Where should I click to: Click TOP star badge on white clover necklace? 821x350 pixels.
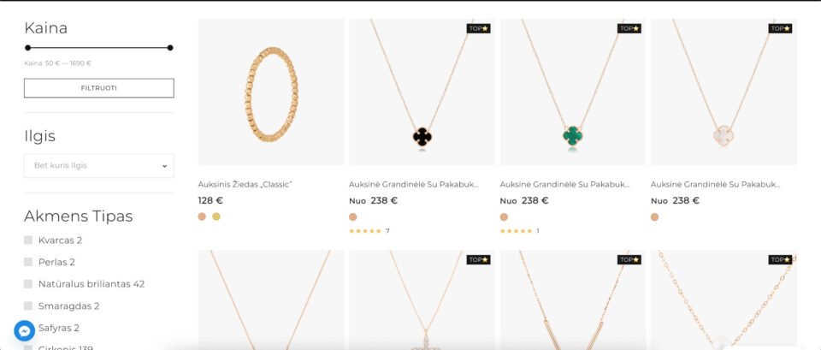click(780, 29)
